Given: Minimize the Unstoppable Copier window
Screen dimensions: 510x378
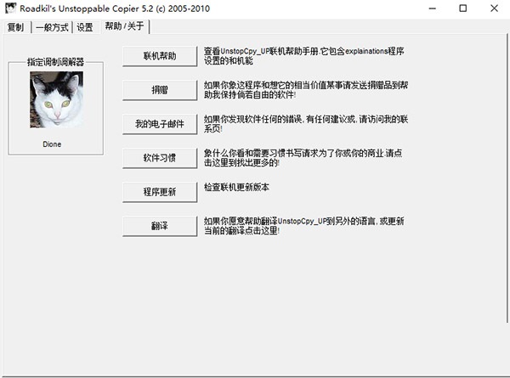Looking at the screenshot, I should point(433,8).
